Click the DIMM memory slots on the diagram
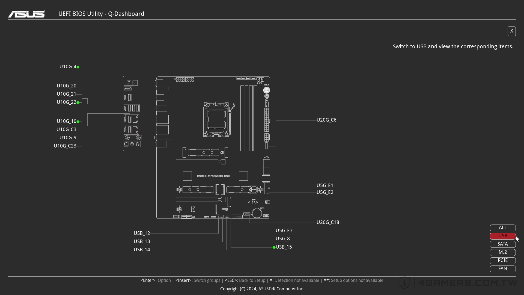The width and height of the screenshot is (524, 295). [249, 118]
